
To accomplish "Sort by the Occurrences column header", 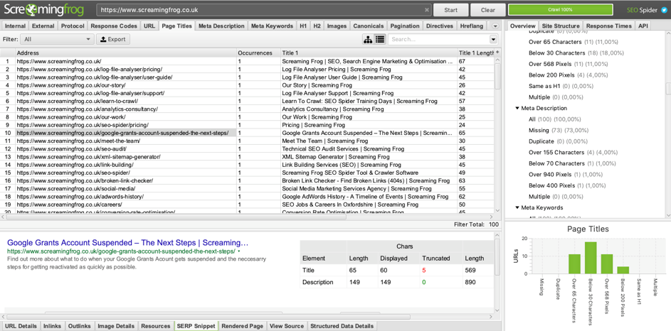I will pos(258,53).
